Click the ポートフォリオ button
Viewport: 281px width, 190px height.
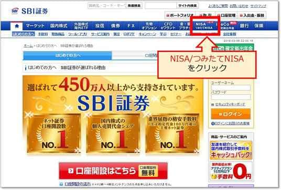pos(180,15)
